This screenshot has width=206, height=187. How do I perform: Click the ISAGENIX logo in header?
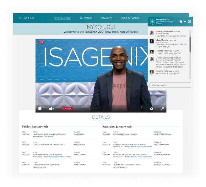(x=27, y=18)
